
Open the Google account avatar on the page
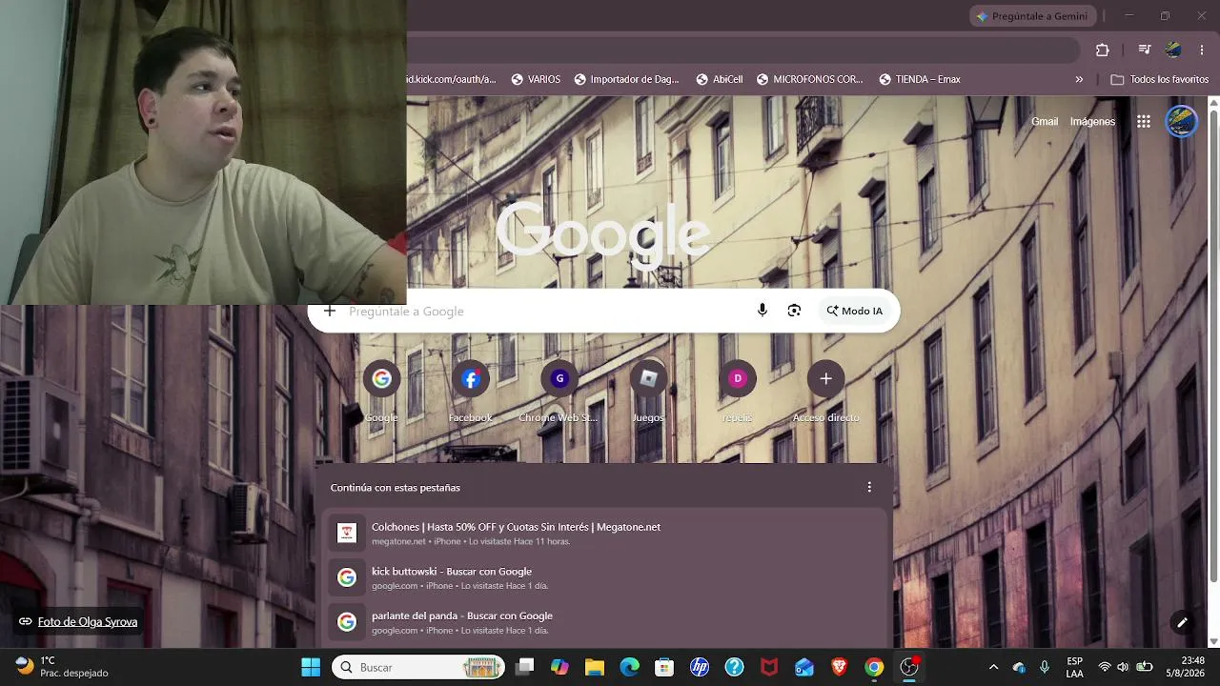[1182, 122]
